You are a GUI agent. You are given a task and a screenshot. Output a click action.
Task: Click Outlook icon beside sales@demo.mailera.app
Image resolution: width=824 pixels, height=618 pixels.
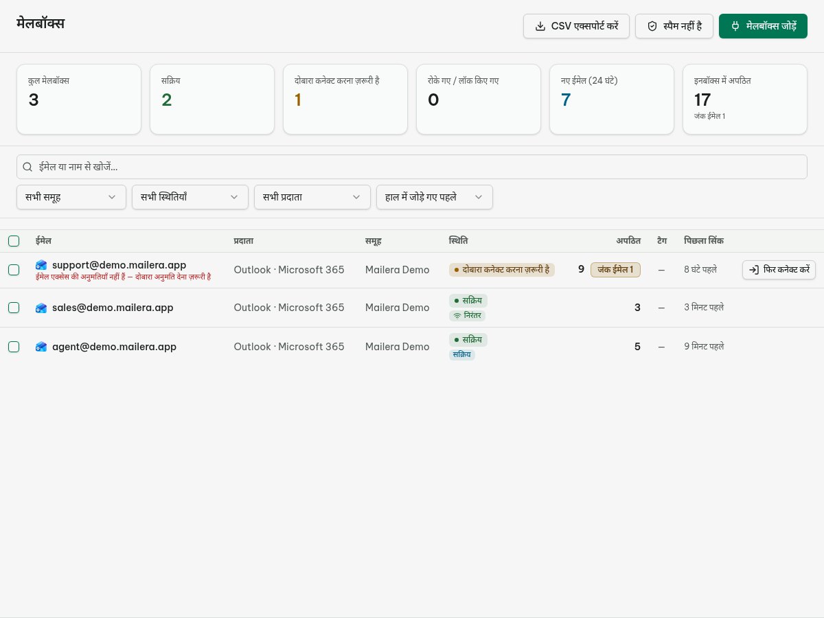coord(41,308)
